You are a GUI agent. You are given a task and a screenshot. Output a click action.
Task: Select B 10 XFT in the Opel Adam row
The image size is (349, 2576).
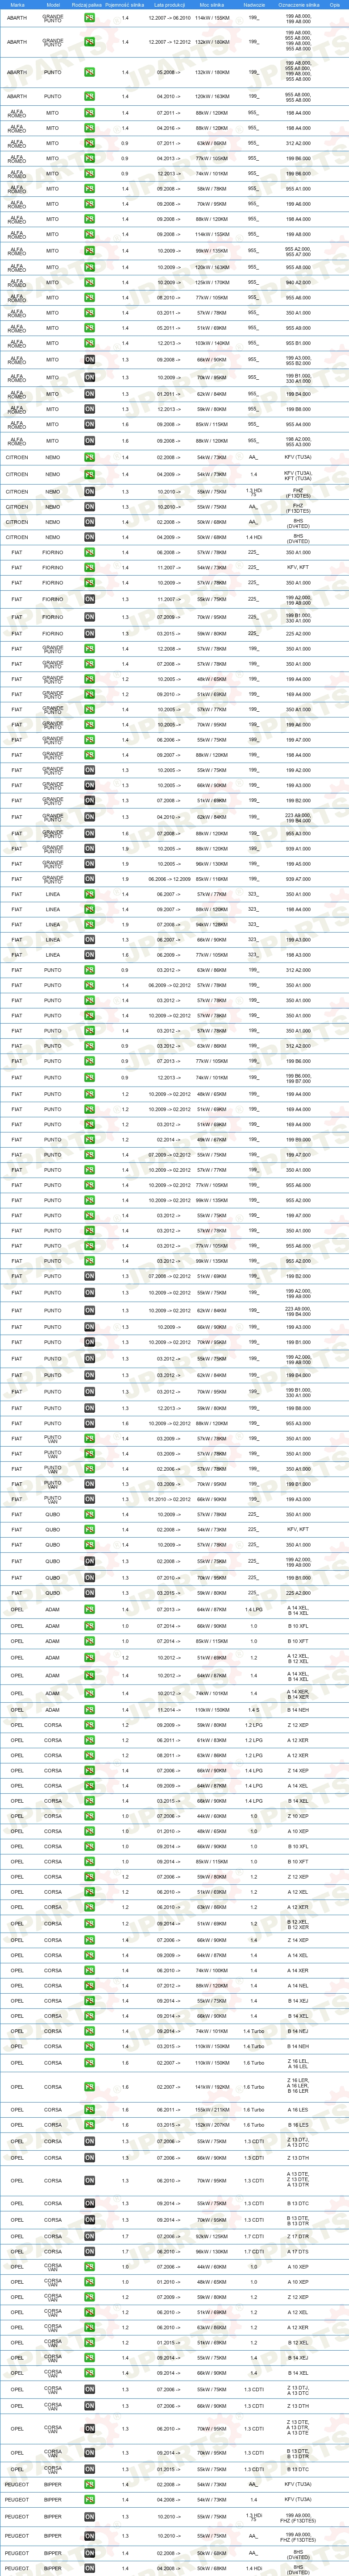tap(298, 1641)
